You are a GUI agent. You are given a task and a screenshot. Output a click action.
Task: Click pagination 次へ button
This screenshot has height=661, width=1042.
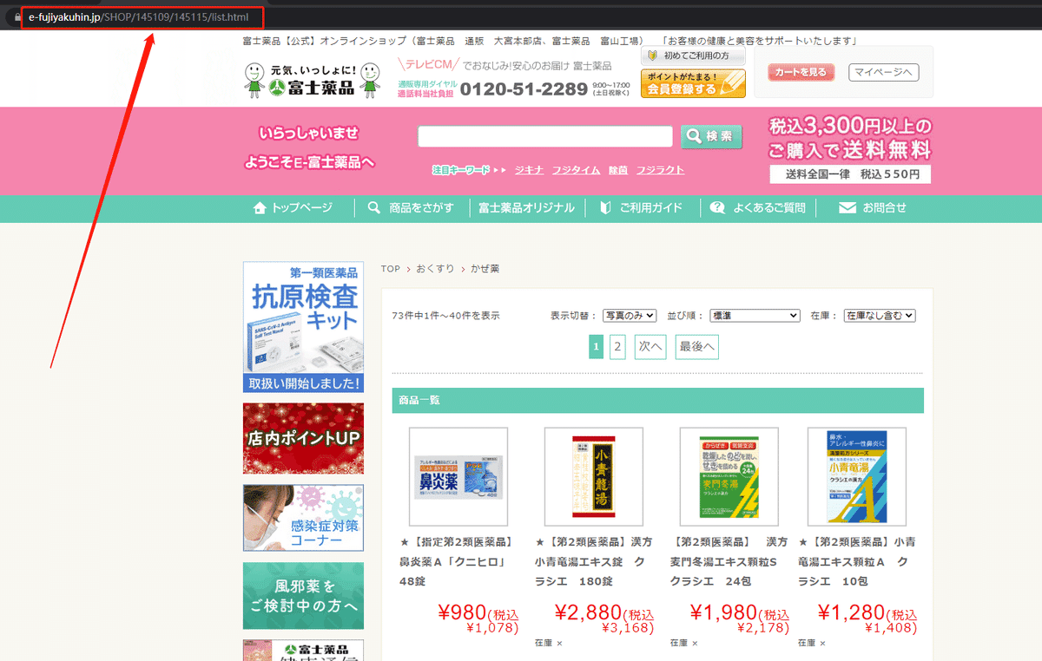[x=650, y=347]
